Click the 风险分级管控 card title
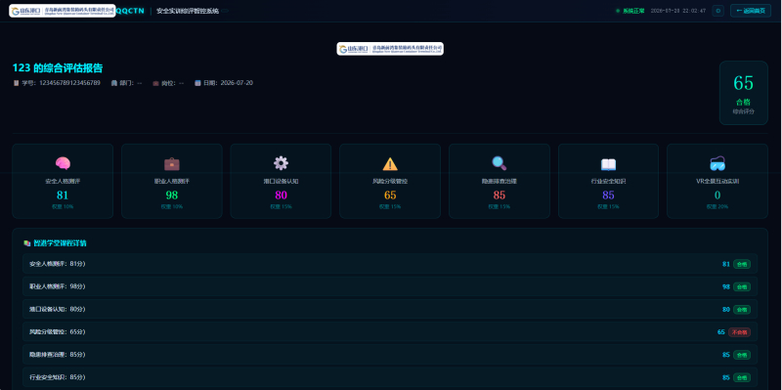The width and height of the screenshot is (782, 390). [x=390, y=181]
